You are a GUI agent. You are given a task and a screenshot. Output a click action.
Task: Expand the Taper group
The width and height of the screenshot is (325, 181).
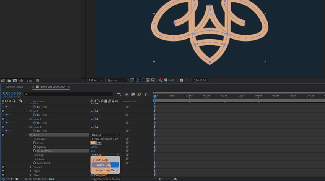tap(31, 171)
